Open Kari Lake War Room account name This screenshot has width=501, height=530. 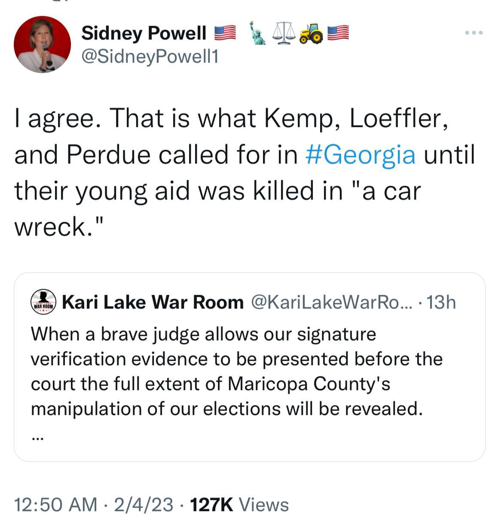click(153, 303)
